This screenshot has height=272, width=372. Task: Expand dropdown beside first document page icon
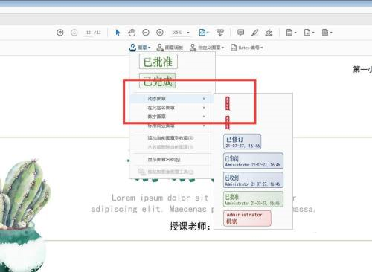click(x=295, y=33)
